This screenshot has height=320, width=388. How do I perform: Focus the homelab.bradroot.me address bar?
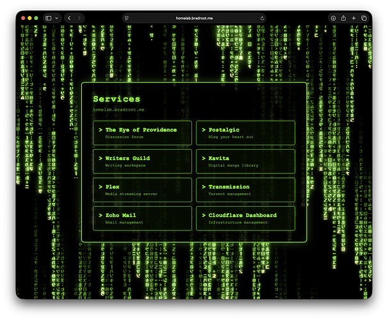[194, 18]
